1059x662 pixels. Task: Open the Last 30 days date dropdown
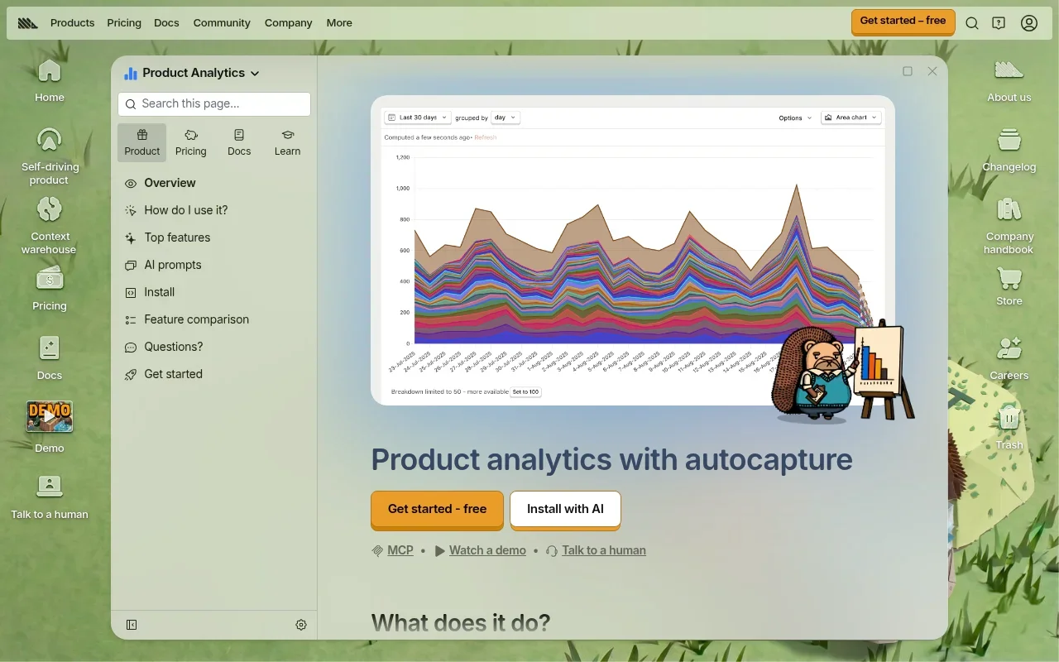click(x=419, y=118)
